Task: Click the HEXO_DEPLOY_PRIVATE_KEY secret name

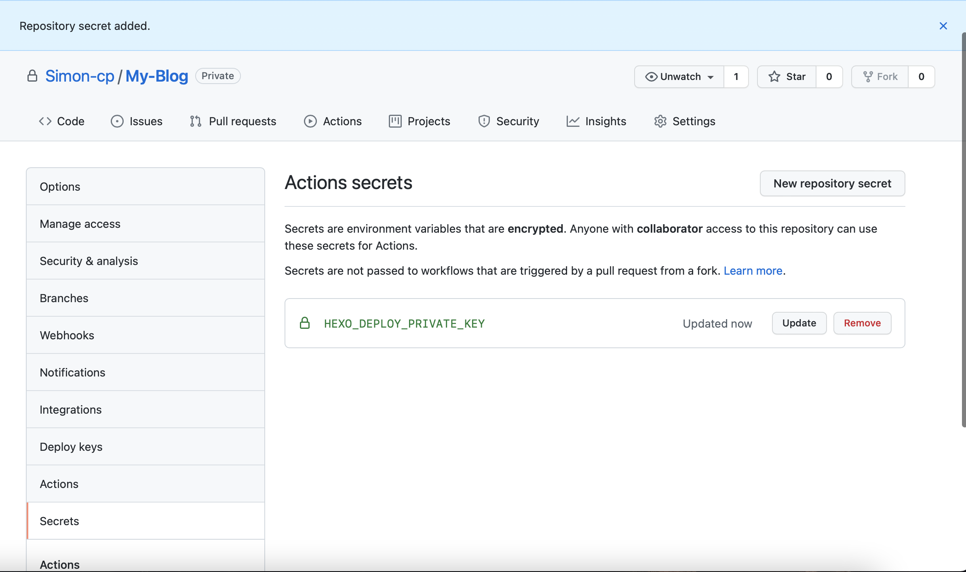Action: pos(404,324)
